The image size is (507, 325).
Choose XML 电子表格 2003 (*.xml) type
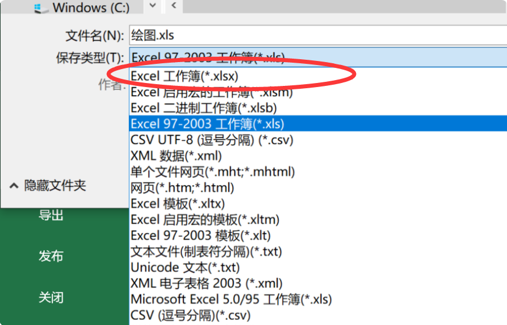coord(318,283)
